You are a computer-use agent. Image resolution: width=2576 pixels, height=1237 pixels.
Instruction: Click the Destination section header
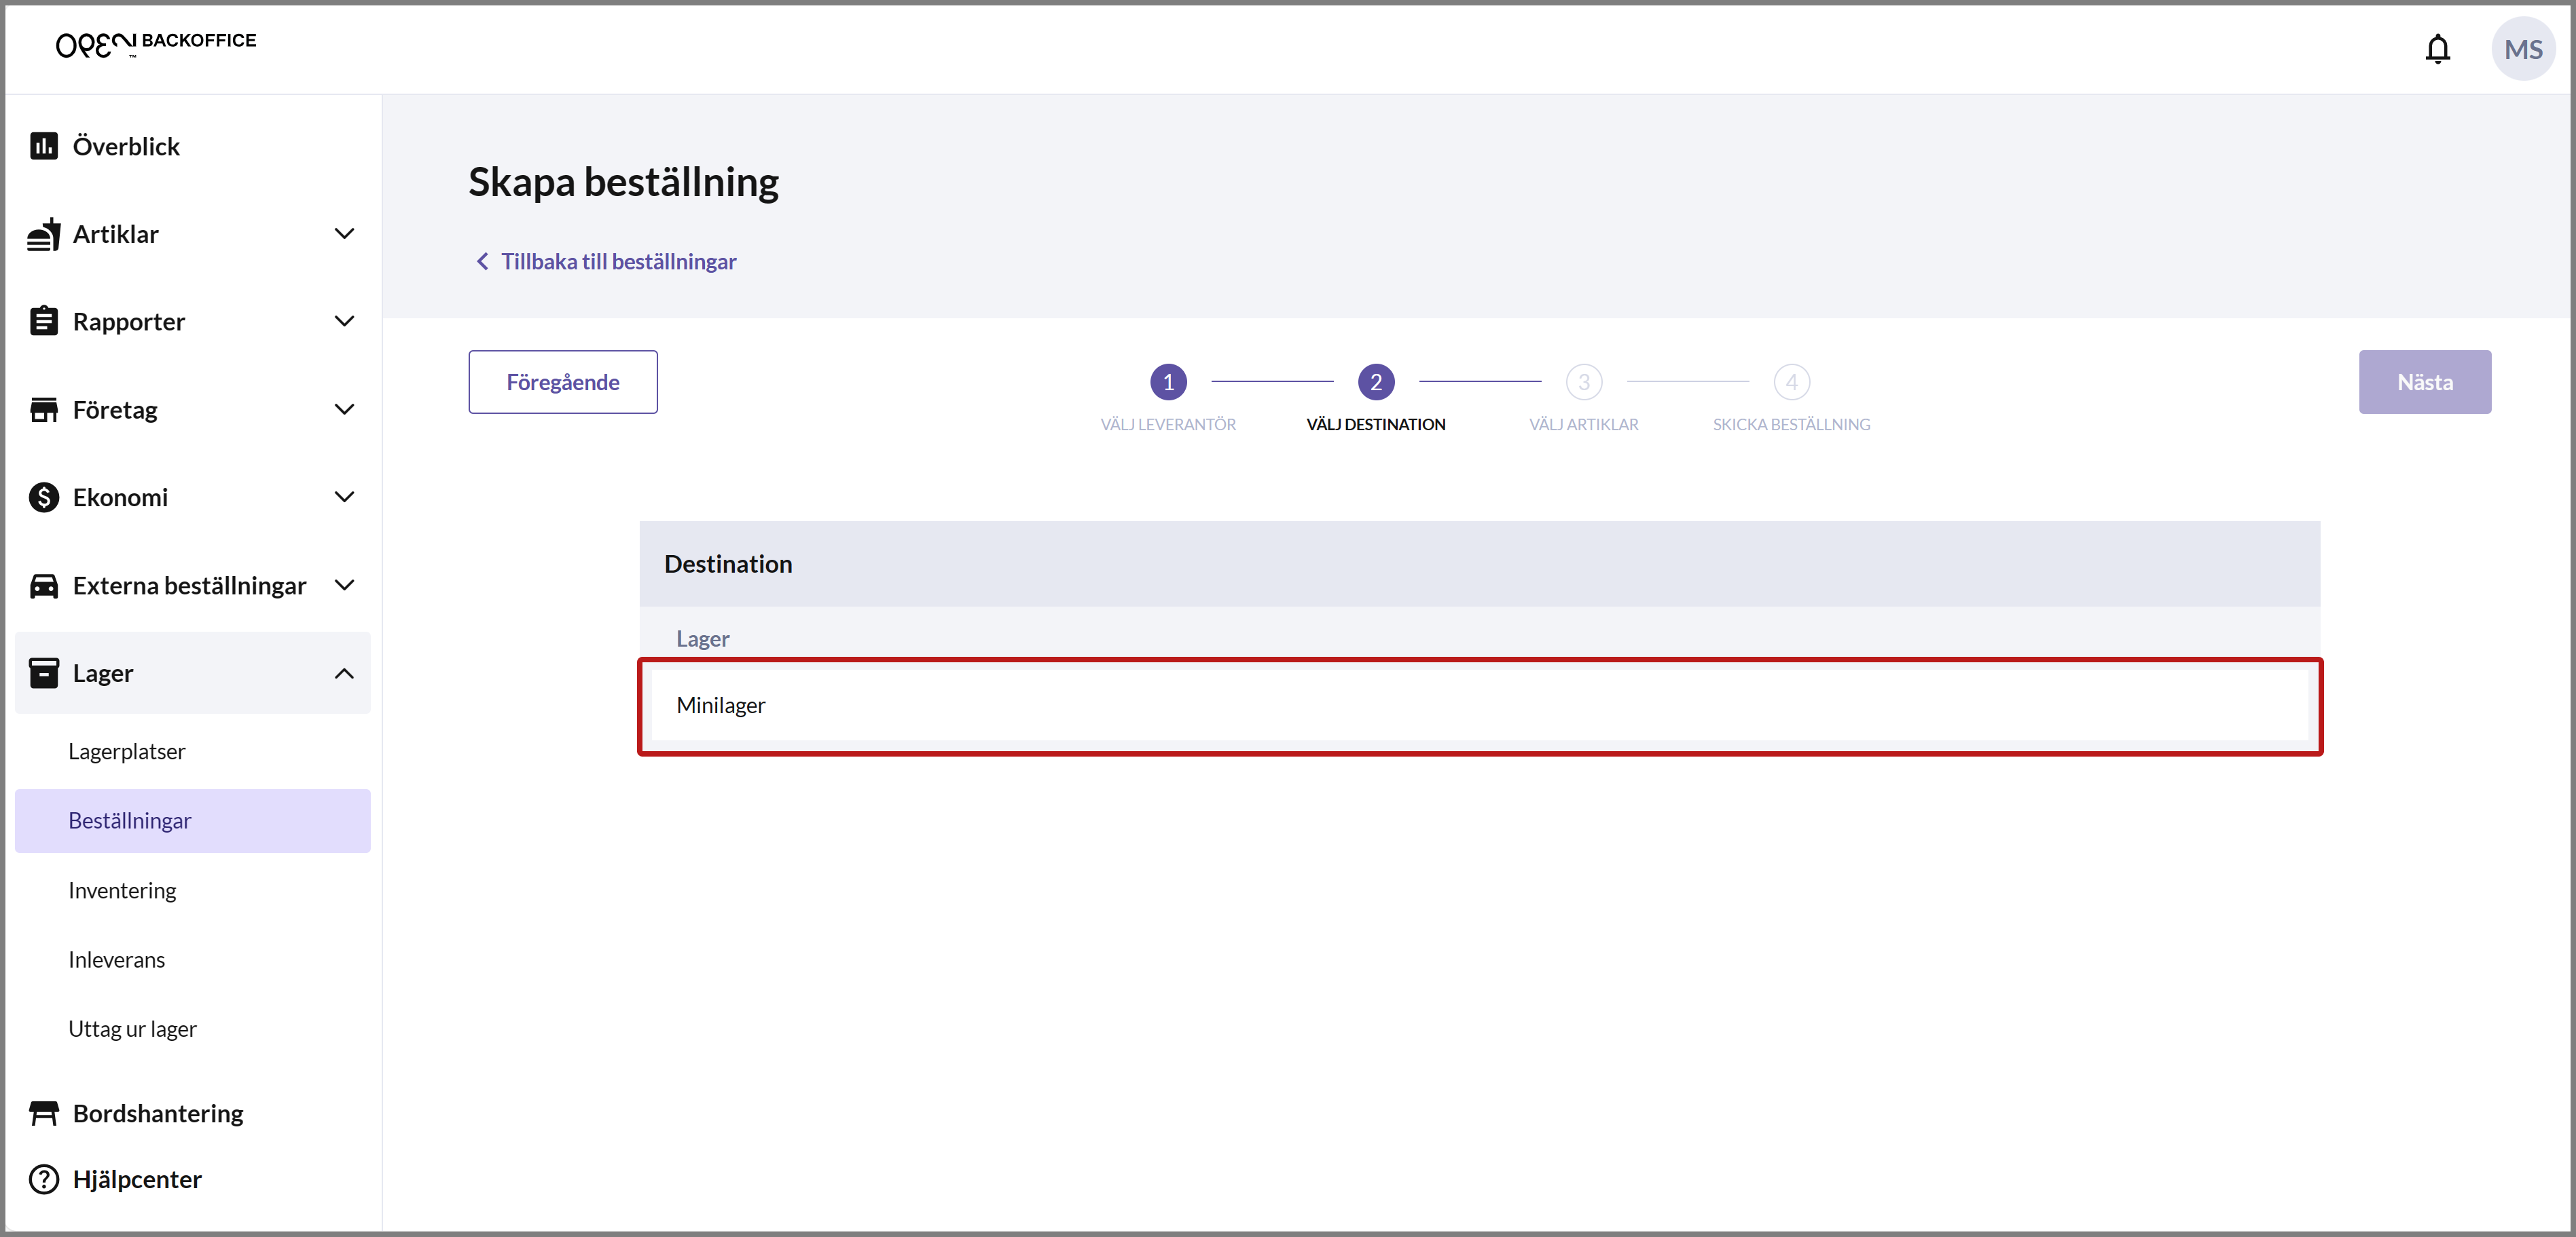1480,564
